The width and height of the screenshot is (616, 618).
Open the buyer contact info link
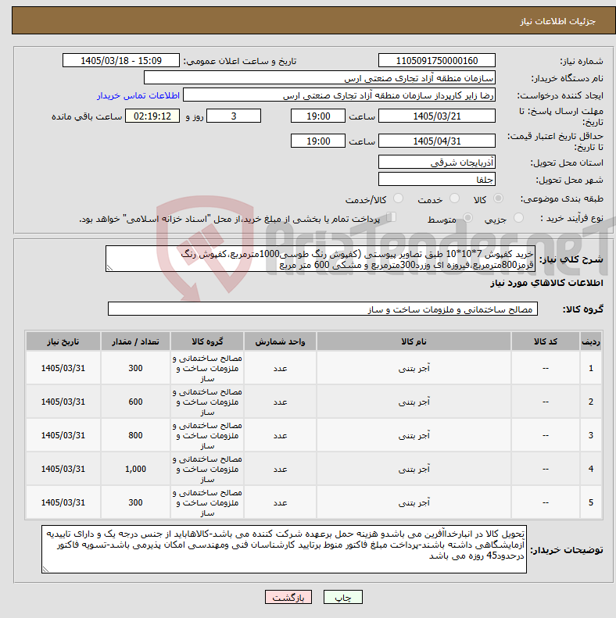pos(138,95)
